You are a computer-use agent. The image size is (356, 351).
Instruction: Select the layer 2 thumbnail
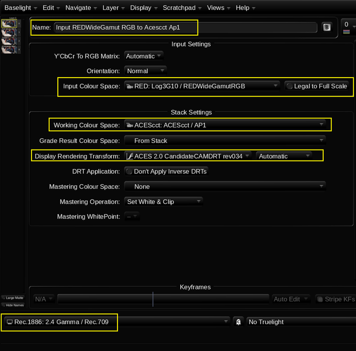click(9, 41)
